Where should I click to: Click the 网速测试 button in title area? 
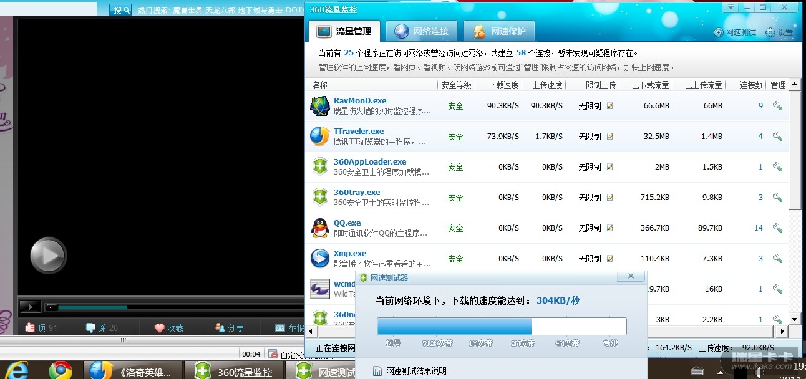[735, 32]
